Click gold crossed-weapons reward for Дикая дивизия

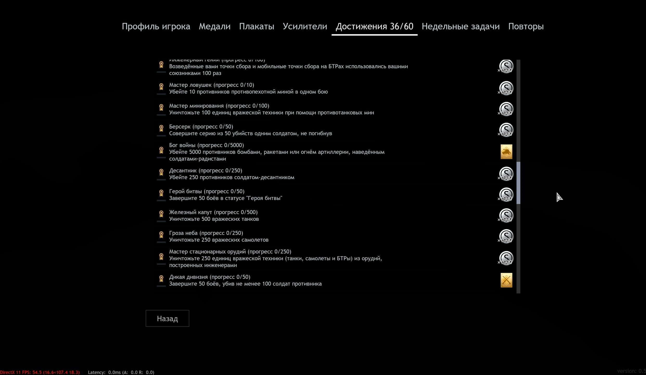506,280
